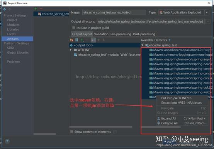Click the red Remove artifact minus icon
This screenshot has width=214, height=149.
coord(41,9)
